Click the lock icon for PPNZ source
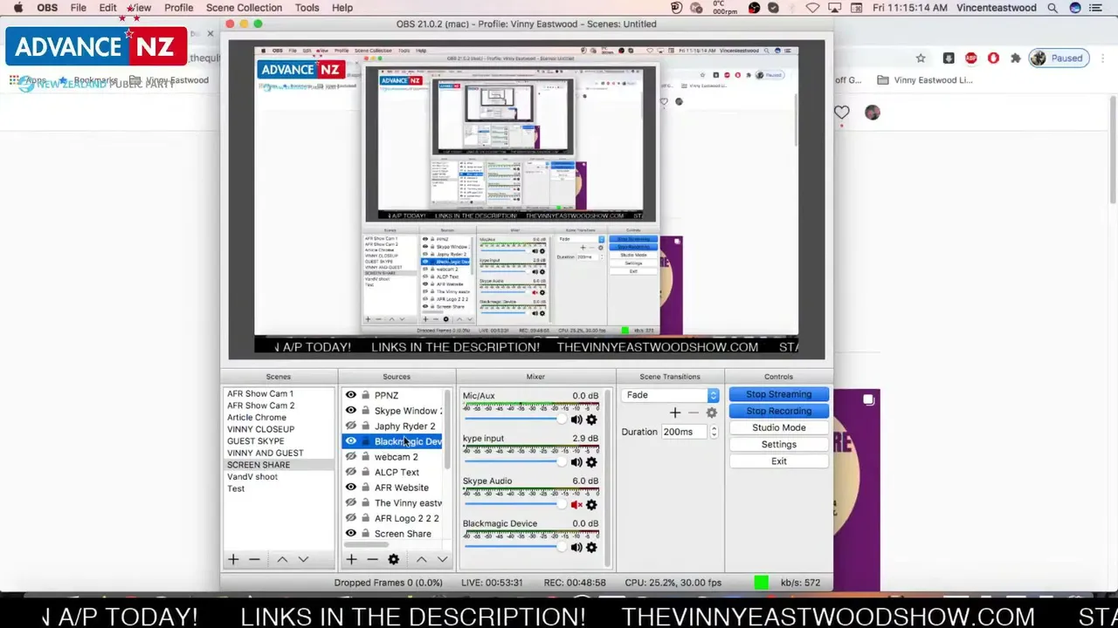The height and width of the screenshot is (628, 1118). [365, 395]
